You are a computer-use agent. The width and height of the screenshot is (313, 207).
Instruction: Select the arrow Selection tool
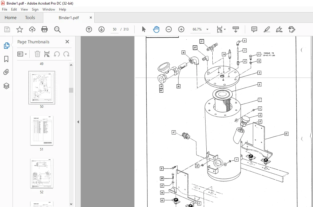coord(144,29)
